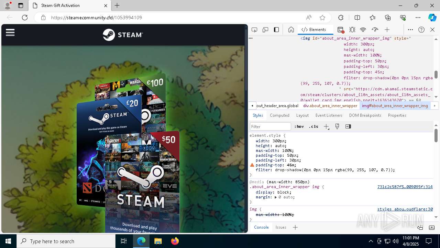Viewport: 440px width, 248px height.
Task: Select out_header_area.global breadcrumb
Action: point(277,106)
